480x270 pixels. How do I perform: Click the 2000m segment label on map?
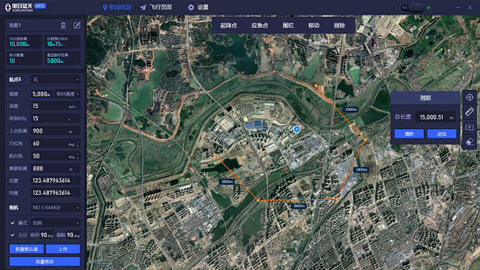[350, 109]
